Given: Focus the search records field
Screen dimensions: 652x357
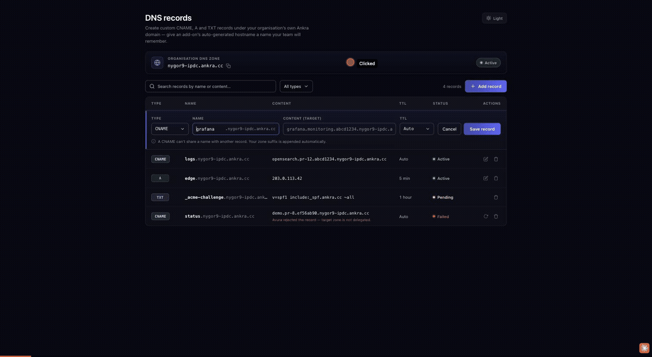Looking at the screenshot, I should point(211,86).
